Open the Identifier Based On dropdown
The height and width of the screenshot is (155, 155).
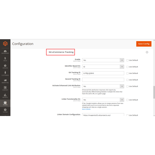click(103, 67)
